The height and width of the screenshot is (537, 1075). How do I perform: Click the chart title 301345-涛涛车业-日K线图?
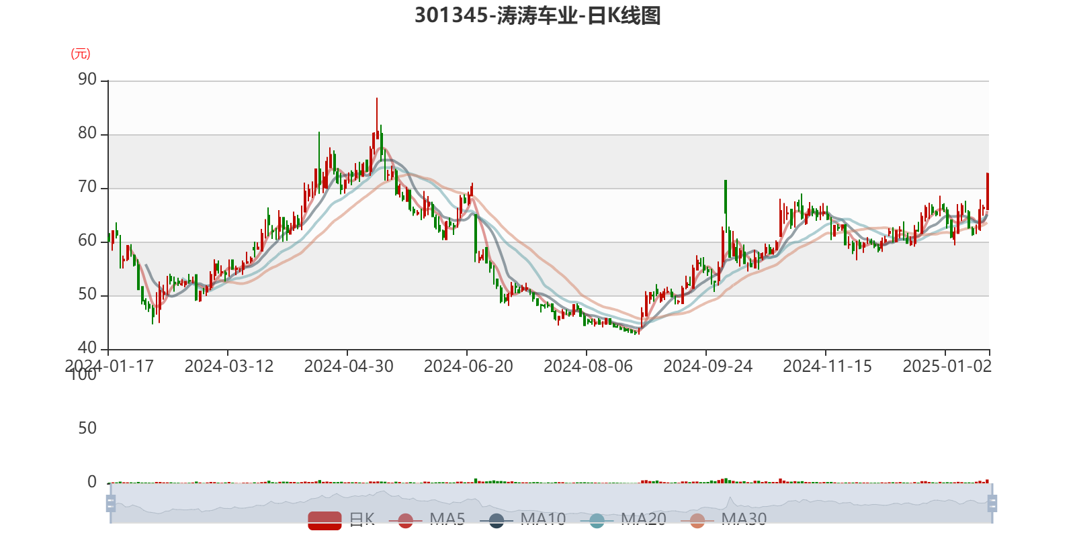coord(537,15)
